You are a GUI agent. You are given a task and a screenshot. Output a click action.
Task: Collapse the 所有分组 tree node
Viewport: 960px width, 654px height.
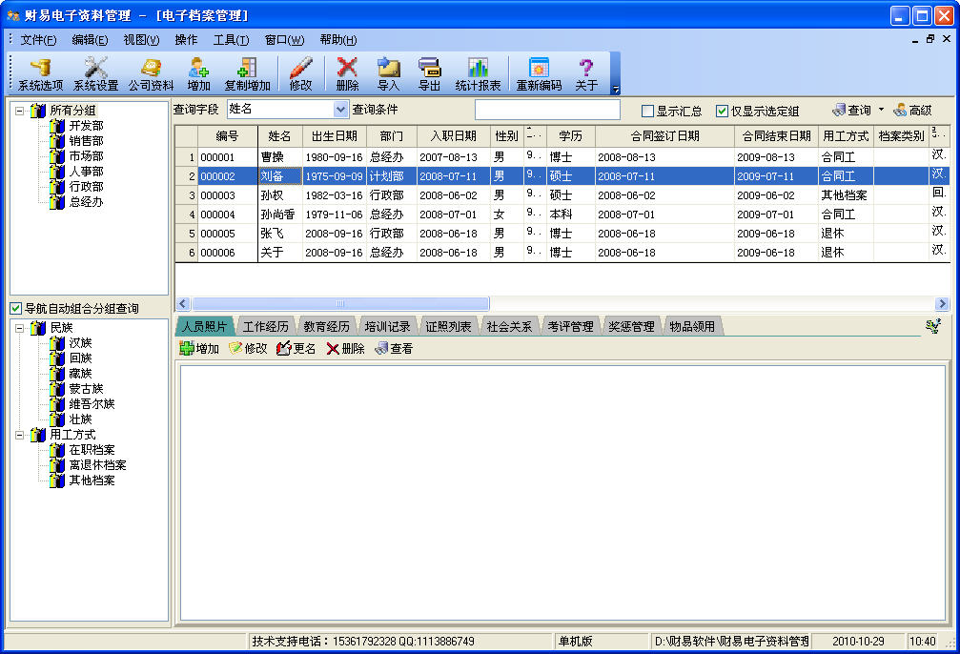click(x=20, y=111)
